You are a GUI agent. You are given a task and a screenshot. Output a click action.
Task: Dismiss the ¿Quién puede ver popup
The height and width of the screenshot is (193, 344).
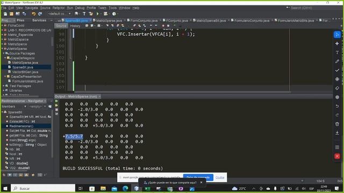point(201,182)
